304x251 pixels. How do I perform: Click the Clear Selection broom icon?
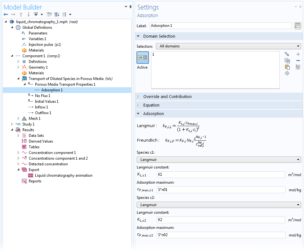pos(298,67)
